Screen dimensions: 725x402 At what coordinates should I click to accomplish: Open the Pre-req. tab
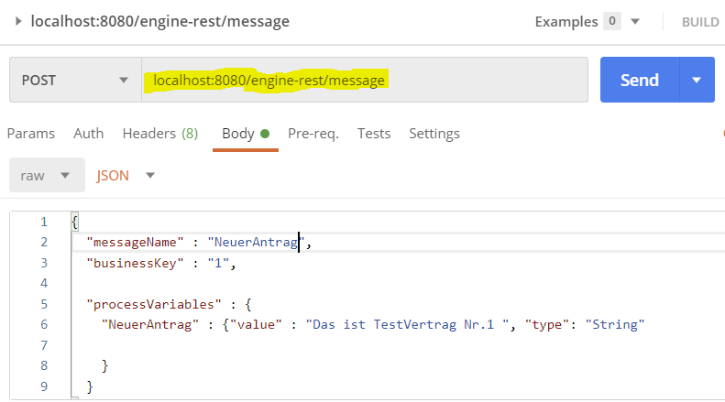point(313,134)
